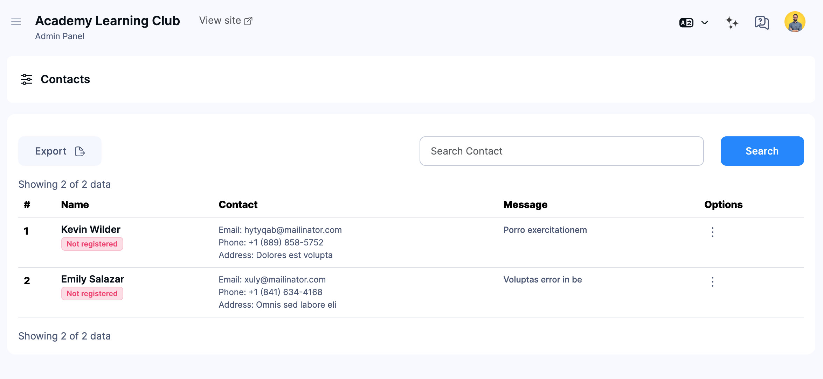
Task: Open the help chat support icon
Action: [761, 22]
